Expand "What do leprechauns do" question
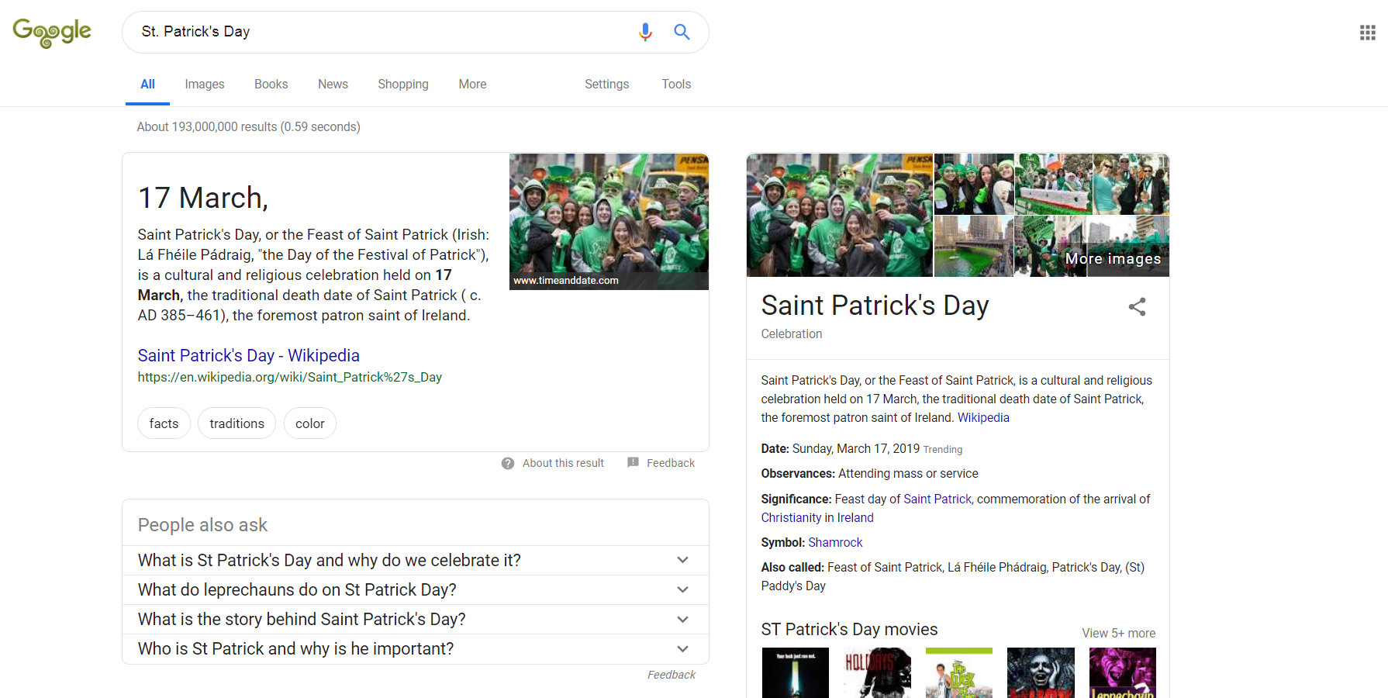 [x=415, y=590]
